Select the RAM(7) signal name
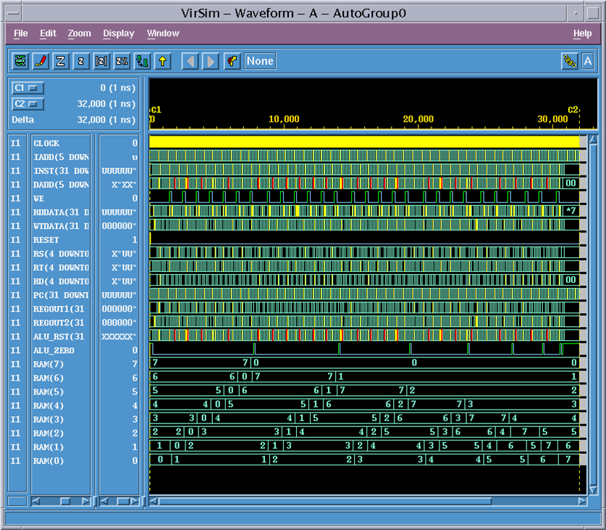 tap(49, 364)
